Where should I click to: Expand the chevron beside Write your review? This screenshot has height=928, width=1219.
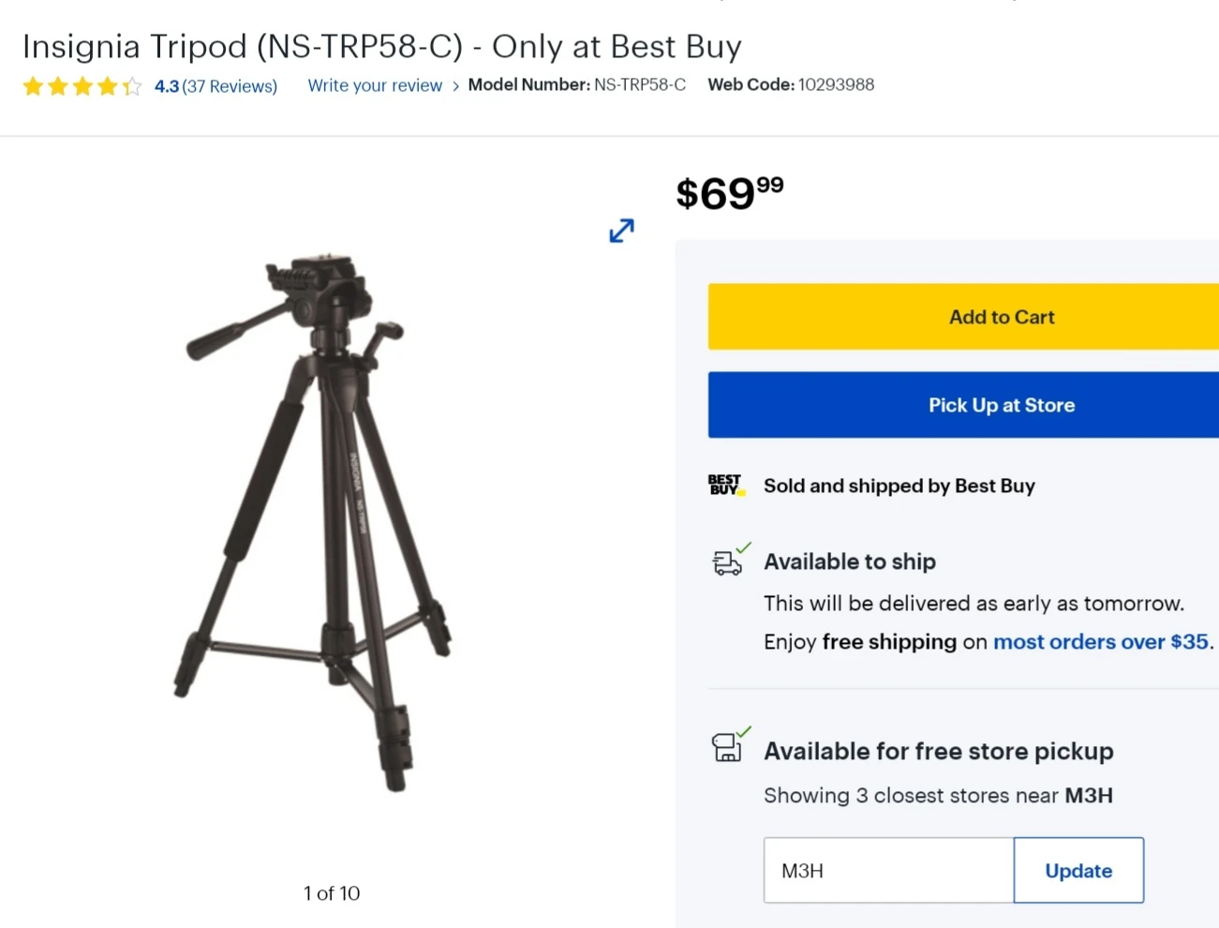[x=455, y=85]
